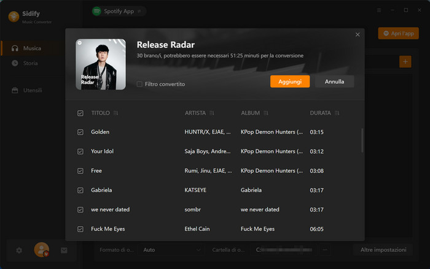Open the mail envelope icon
This screenshot has width=430, height=269.
[64, 250]
